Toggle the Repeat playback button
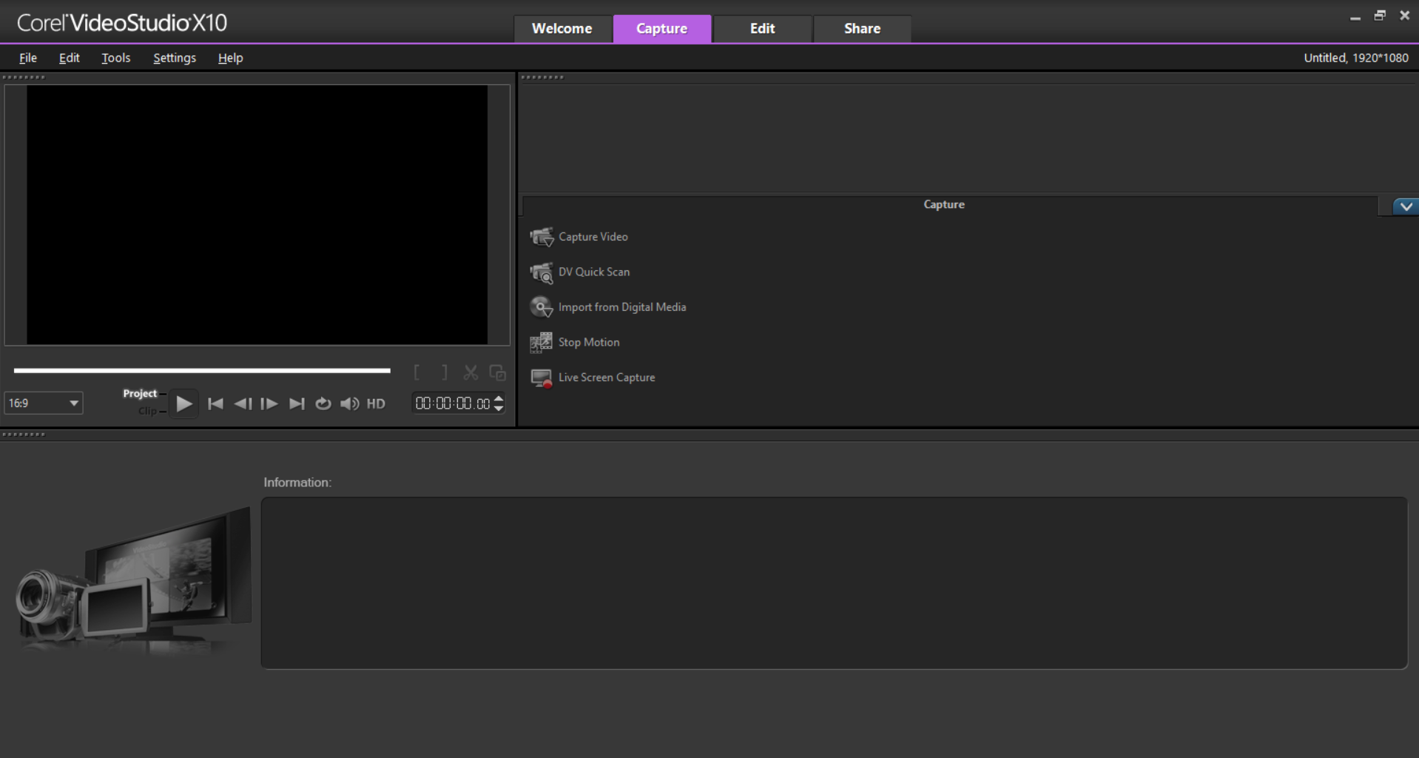The image size is (1419, 758). [323, 403]
